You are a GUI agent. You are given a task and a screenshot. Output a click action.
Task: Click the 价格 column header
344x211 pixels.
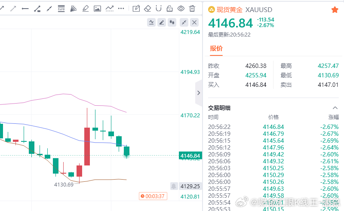pos(273,117)
